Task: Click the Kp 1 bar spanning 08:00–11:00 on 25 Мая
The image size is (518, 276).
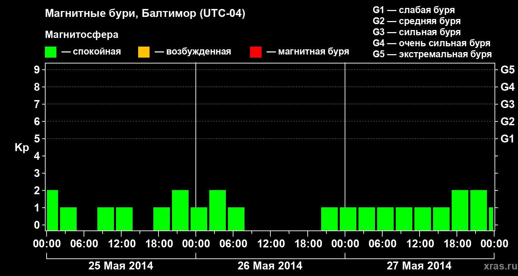Action: tap(106, 219)
